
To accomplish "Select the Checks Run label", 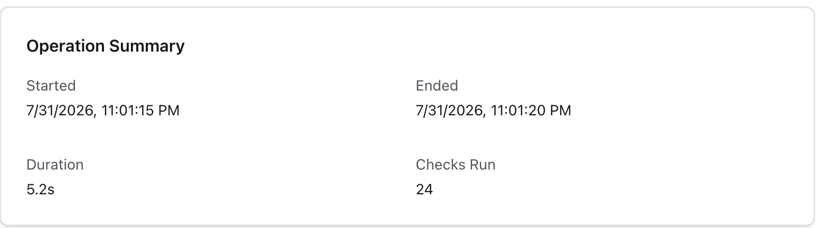I will pos(456,164).
